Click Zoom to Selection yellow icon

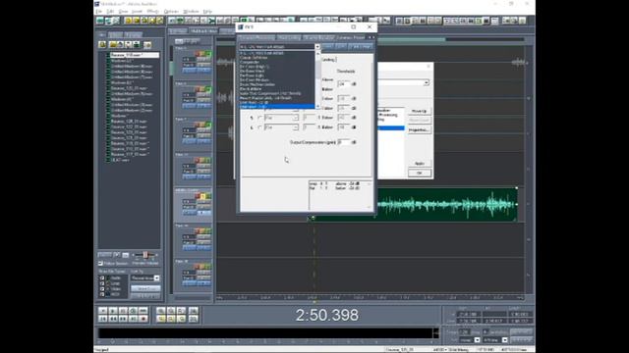(x=161, y=319)
